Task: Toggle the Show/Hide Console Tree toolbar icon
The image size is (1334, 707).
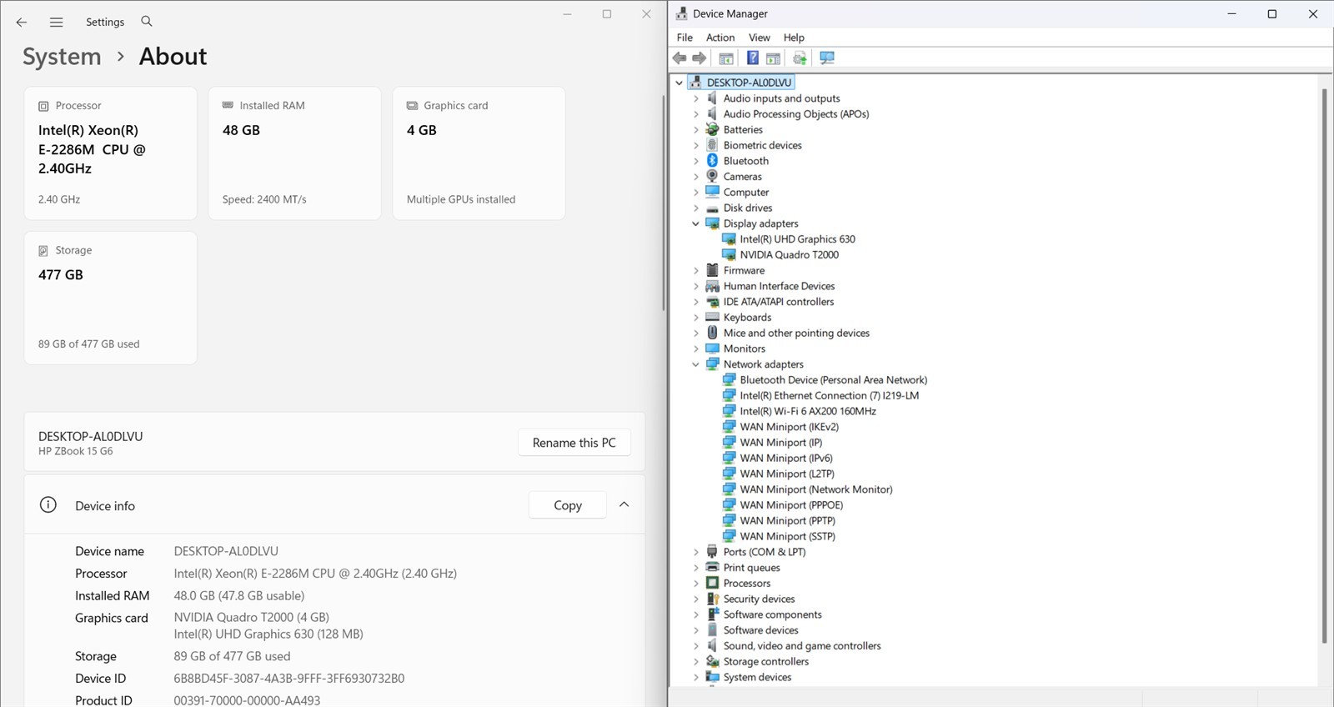Action: [726, 58]
